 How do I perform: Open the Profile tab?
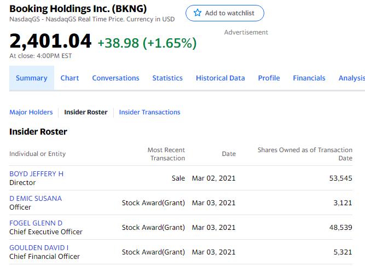[x=269, y=78]
